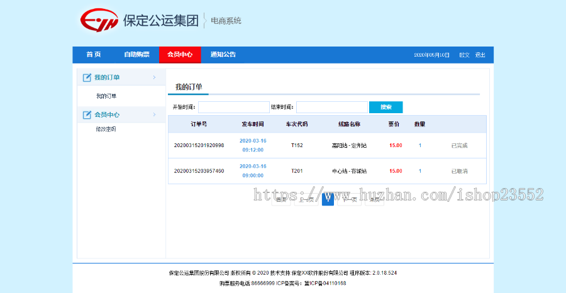Click 退出 to log out

tap(480, 55)
